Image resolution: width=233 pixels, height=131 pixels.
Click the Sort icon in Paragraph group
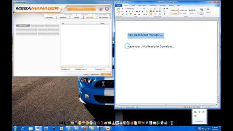160,14
